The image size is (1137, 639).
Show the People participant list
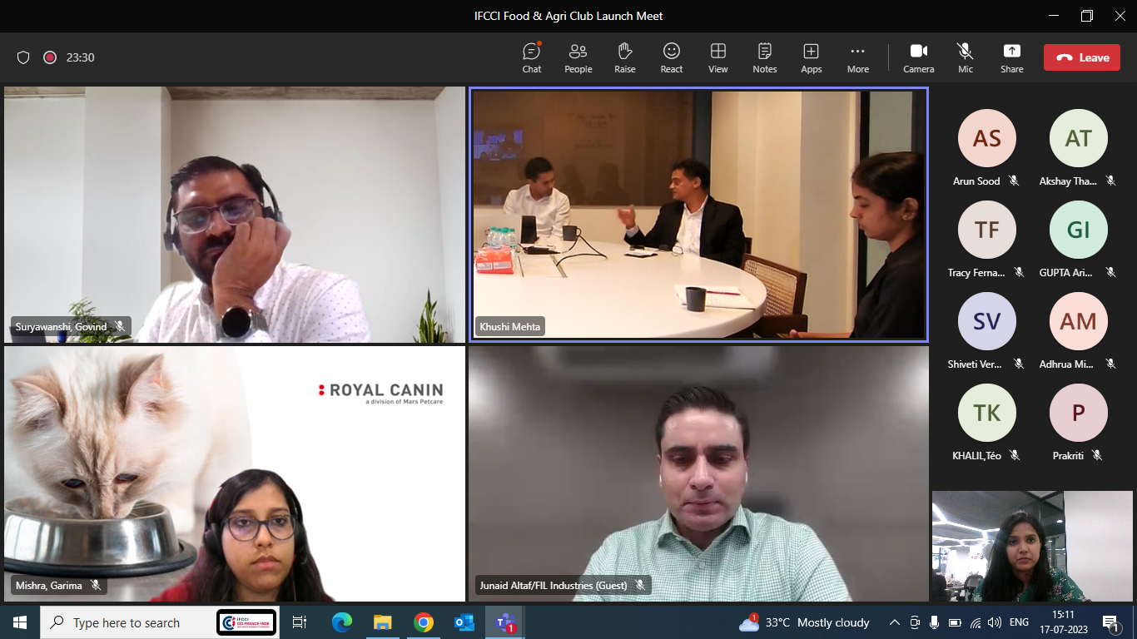point(578,57)
